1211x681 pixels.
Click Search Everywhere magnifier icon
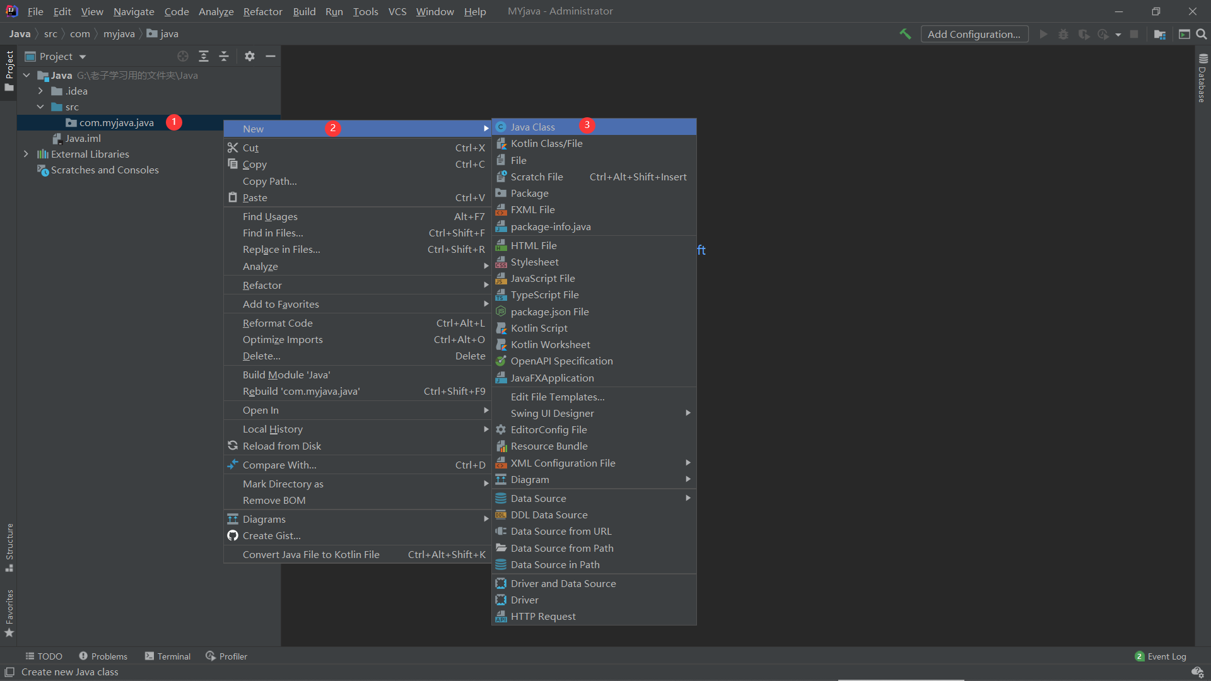(1202, 34)
